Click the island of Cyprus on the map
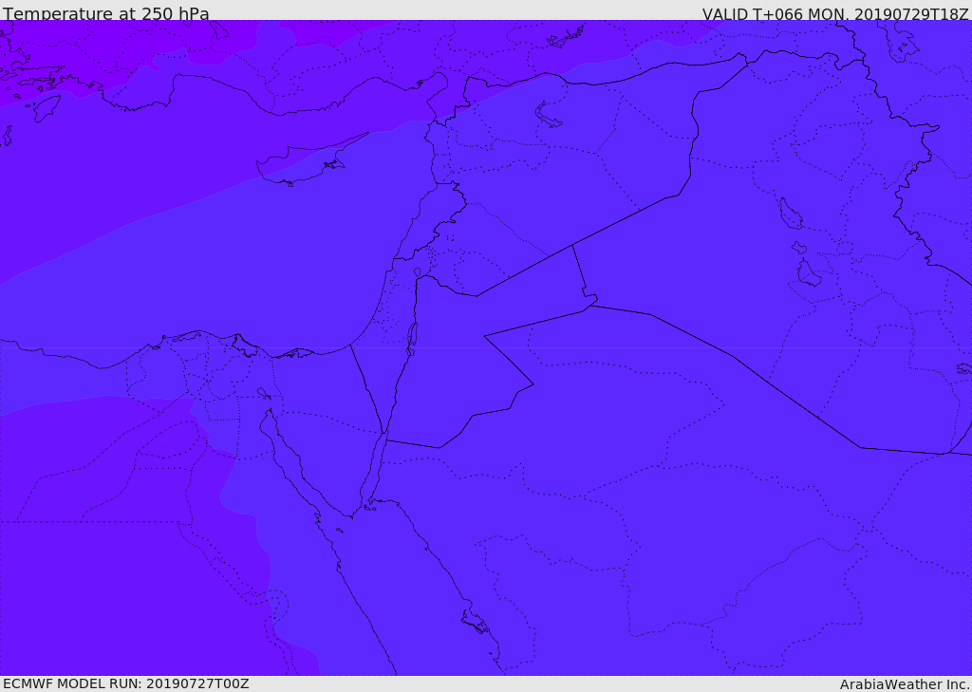This screenshot has height=692, width=972. click(x=304, y=162)
